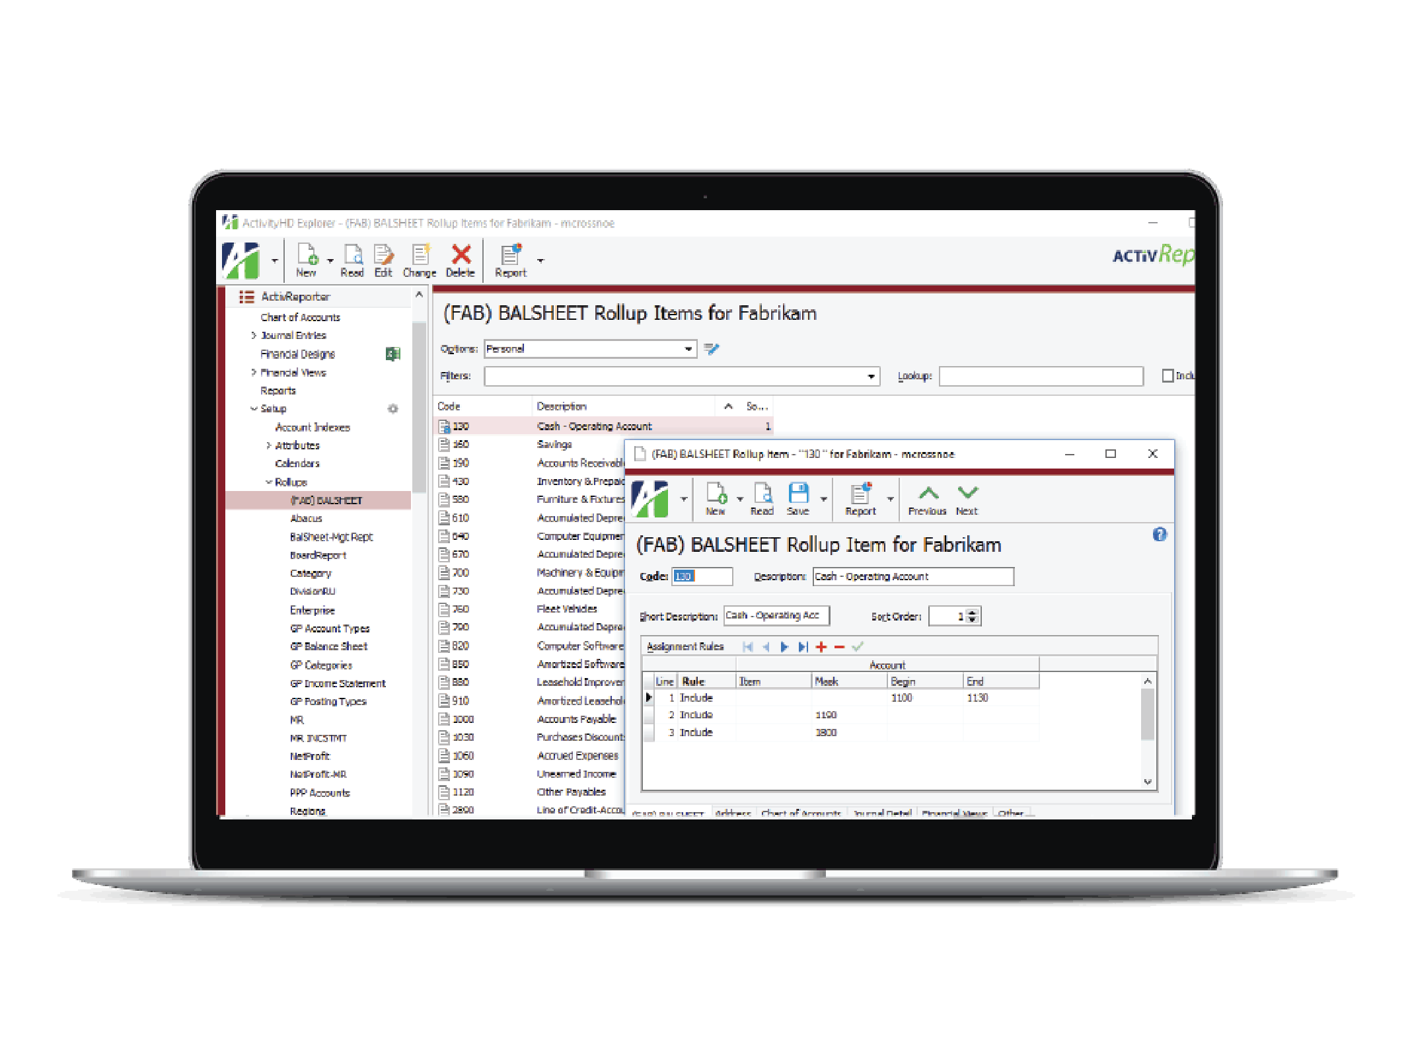Viewport: 1410px width, 1058px height.
Task: Go to Next rollup item
Action: (967, 500)
